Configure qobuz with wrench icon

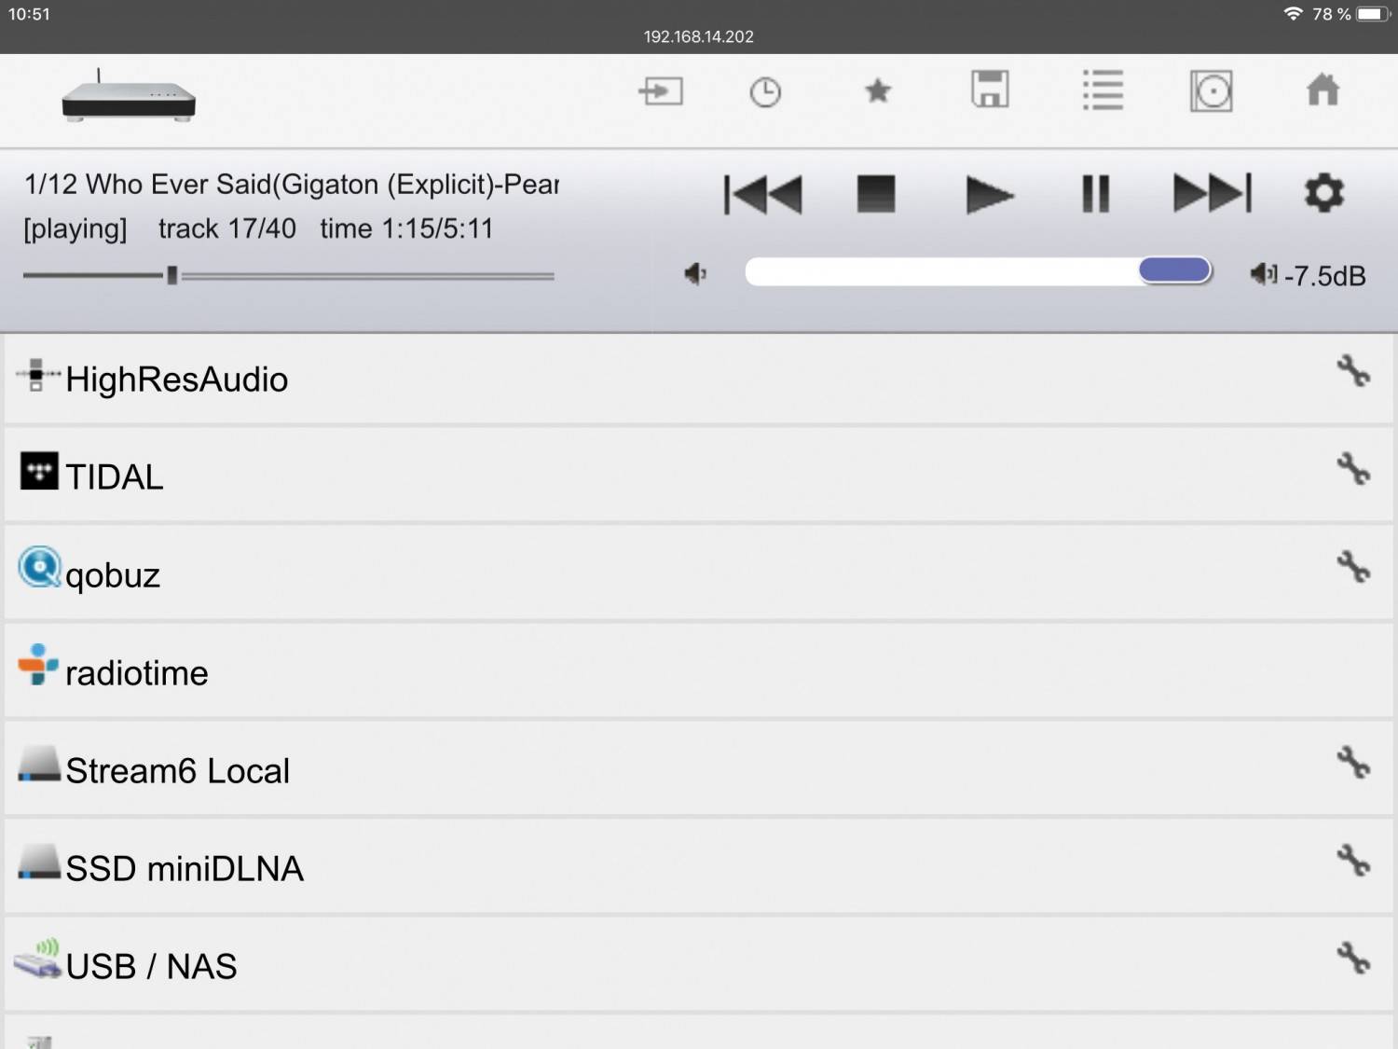coord(1353,566)
